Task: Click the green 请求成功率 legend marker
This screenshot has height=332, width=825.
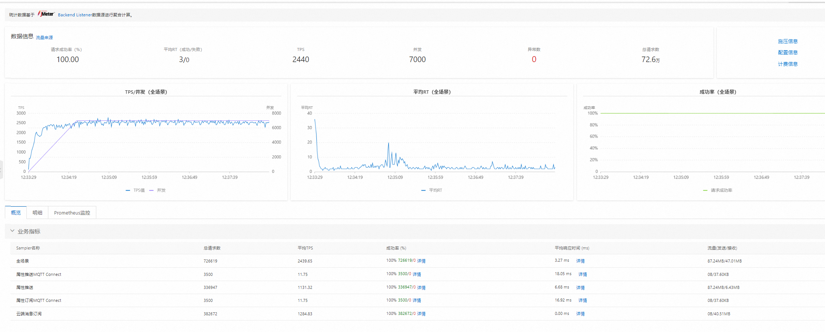Action: click(705, 190)
